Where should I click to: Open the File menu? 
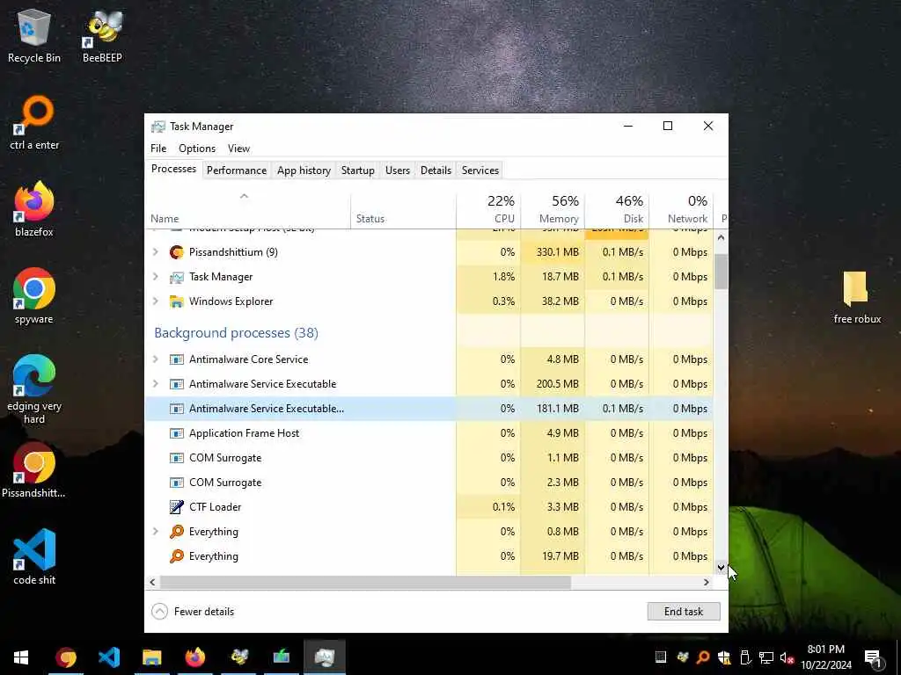pyautogui.click(x=158, y=148)
